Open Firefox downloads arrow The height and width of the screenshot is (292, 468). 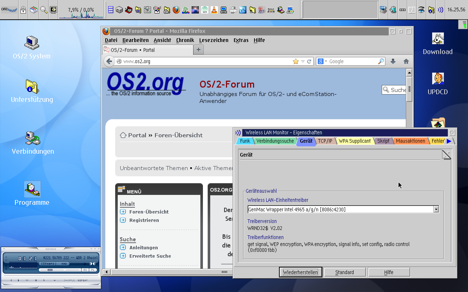point(393,61)
